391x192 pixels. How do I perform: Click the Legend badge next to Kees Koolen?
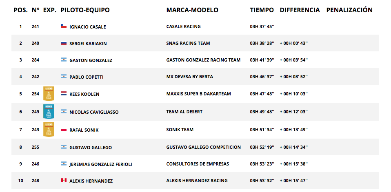tap(49, 94)
